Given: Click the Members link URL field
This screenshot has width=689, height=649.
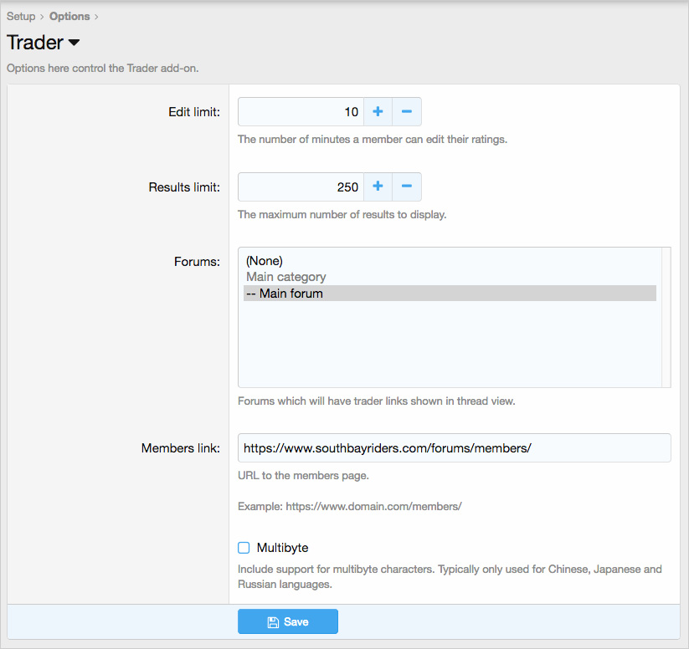Looking at the screenshot, I should coord(454,447).
